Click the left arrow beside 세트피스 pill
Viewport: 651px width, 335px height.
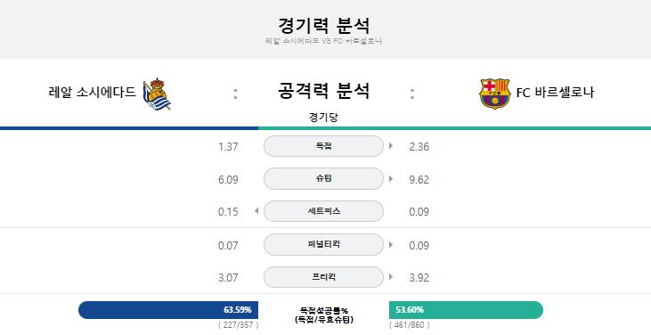256,211
